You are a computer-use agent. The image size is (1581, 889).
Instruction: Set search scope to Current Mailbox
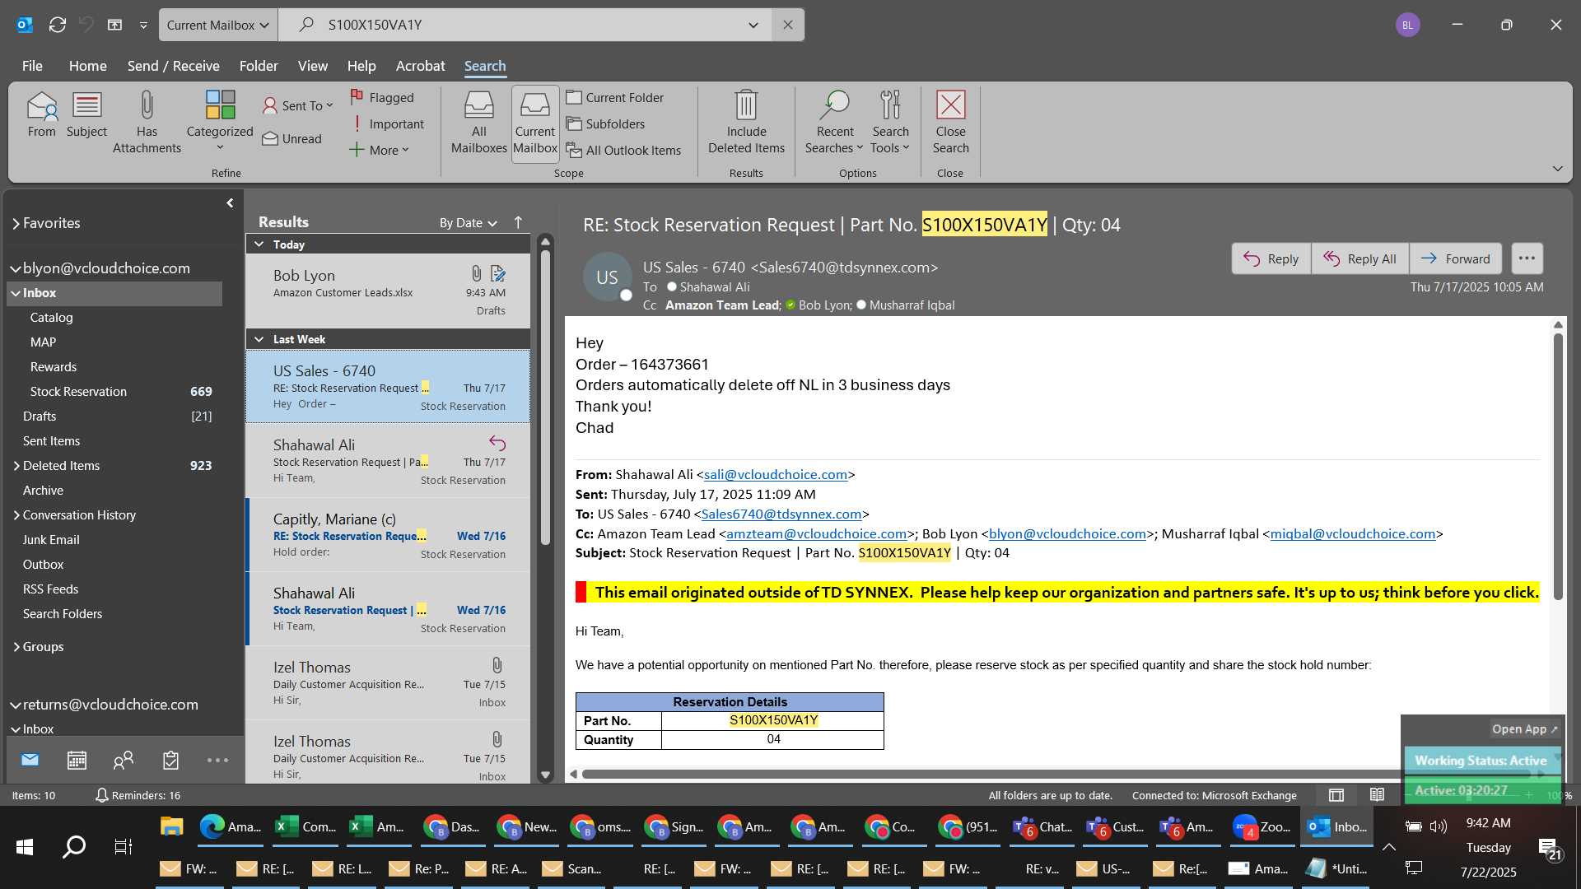point(535,123)
